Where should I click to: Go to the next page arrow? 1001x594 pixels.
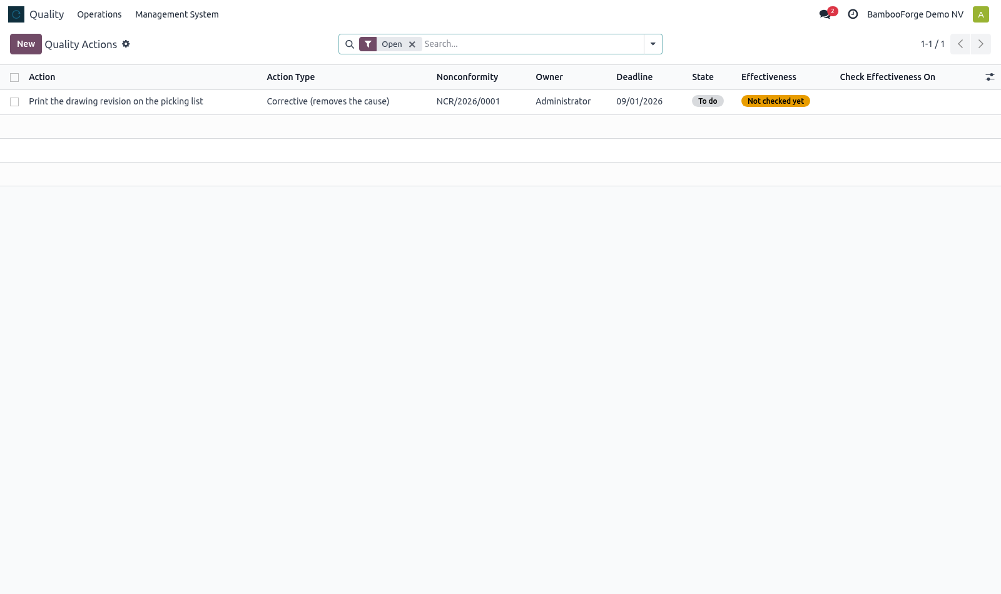(x=981, y=44)
